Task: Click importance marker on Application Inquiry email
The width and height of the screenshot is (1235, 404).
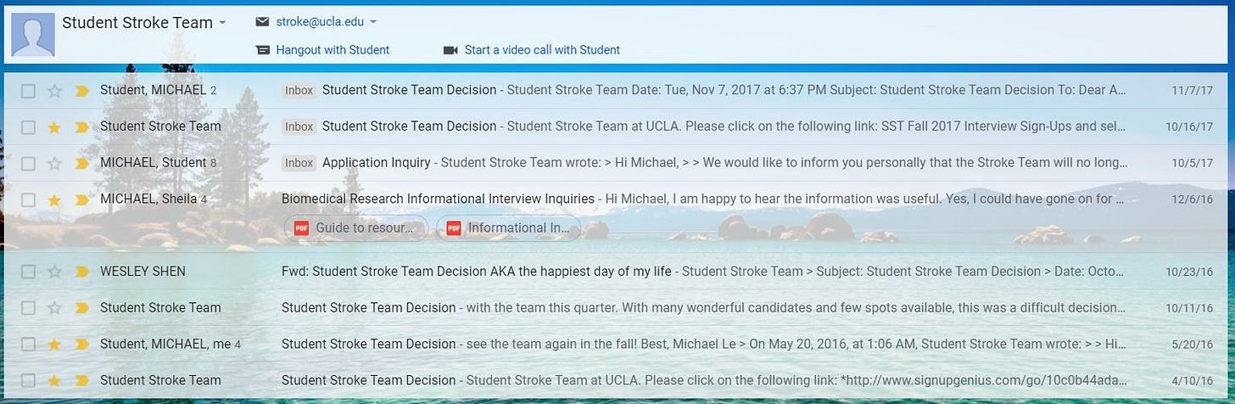Action: [x=81, y=163]
